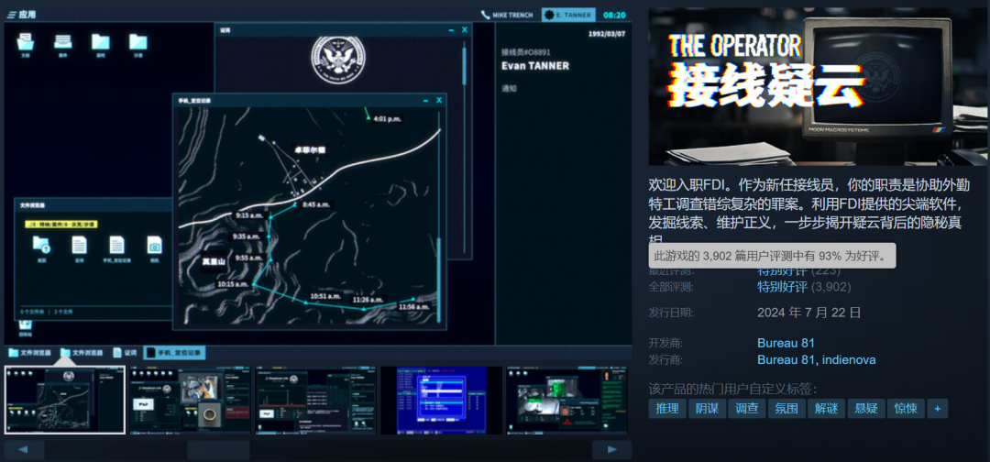Click the eagle seal emblem in the 证词 window
This screenshot has height=462, width=990.
337,60
